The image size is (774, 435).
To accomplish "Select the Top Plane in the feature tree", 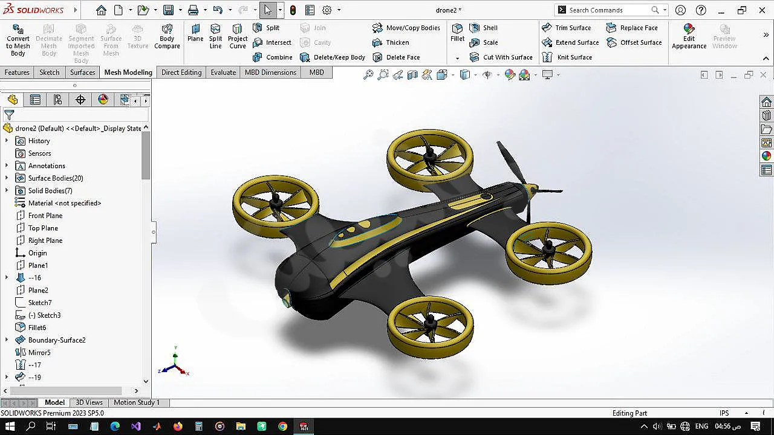I will pyautogui.click(x=43, y=228).
